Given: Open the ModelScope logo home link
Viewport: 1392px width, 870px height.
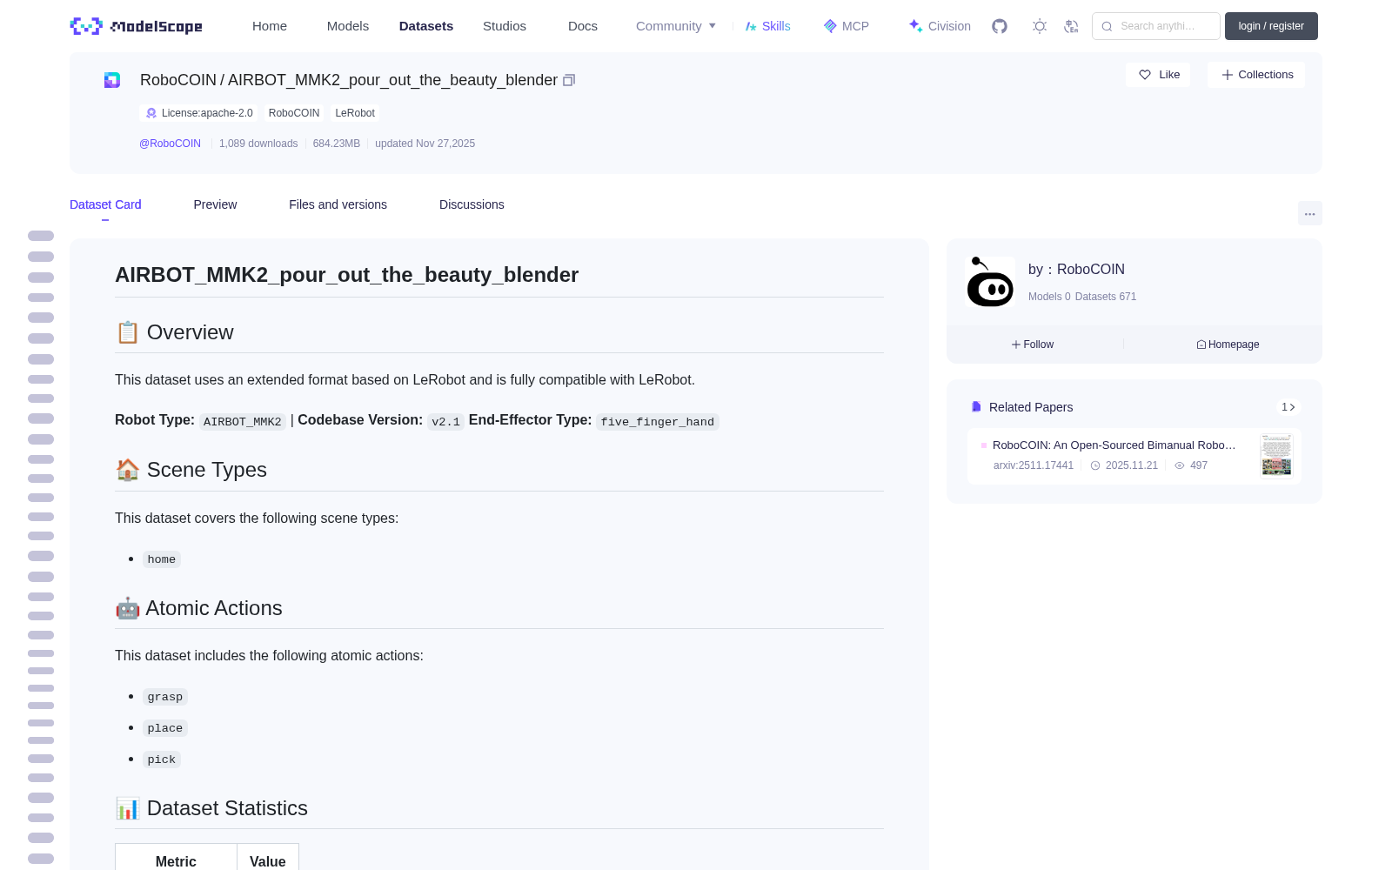Looking at the screenshot, I should coord(136,26).
